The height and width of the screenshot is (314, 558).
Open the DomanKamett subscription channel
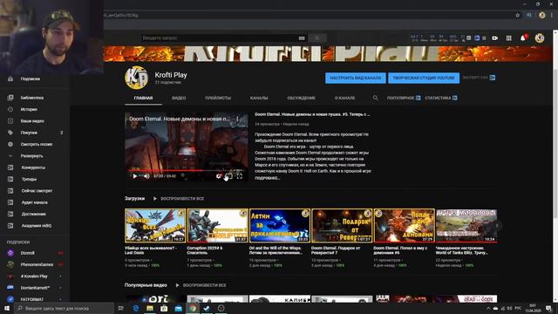35,288
